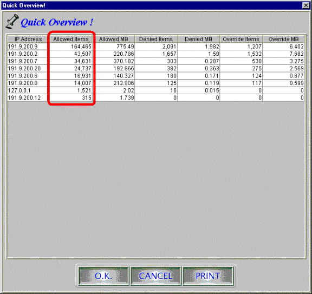Click the Denied MB column header
312x294 pixels.
[x=198, y=39]
